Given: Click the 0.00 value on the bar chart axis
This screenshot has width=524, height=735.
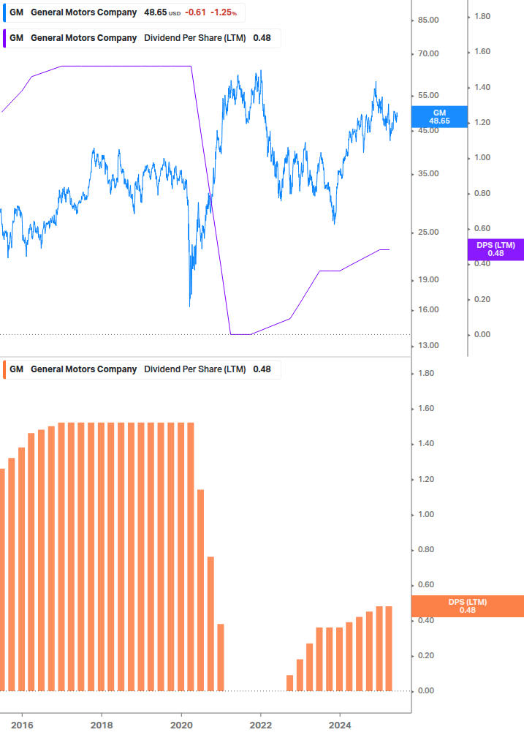Looking at the screenshot, I should point(425,691).
